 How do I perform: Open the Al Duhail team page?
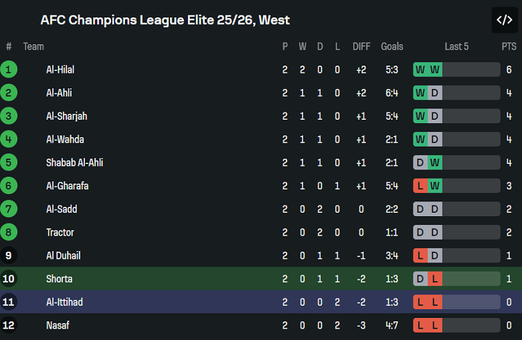[64, 255]
